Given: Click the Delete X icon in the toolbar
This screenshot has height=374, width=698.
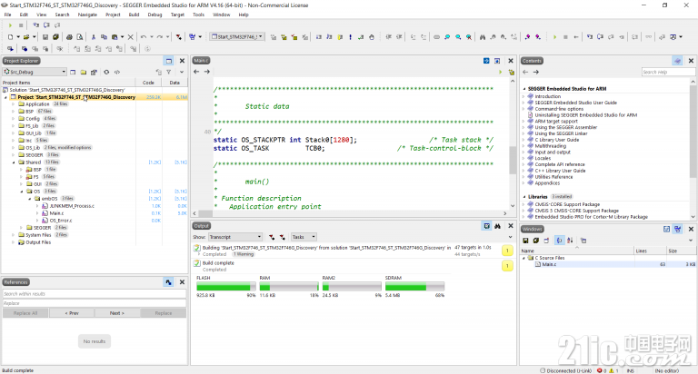Looking at the screenshot, I should coord(131,37).
